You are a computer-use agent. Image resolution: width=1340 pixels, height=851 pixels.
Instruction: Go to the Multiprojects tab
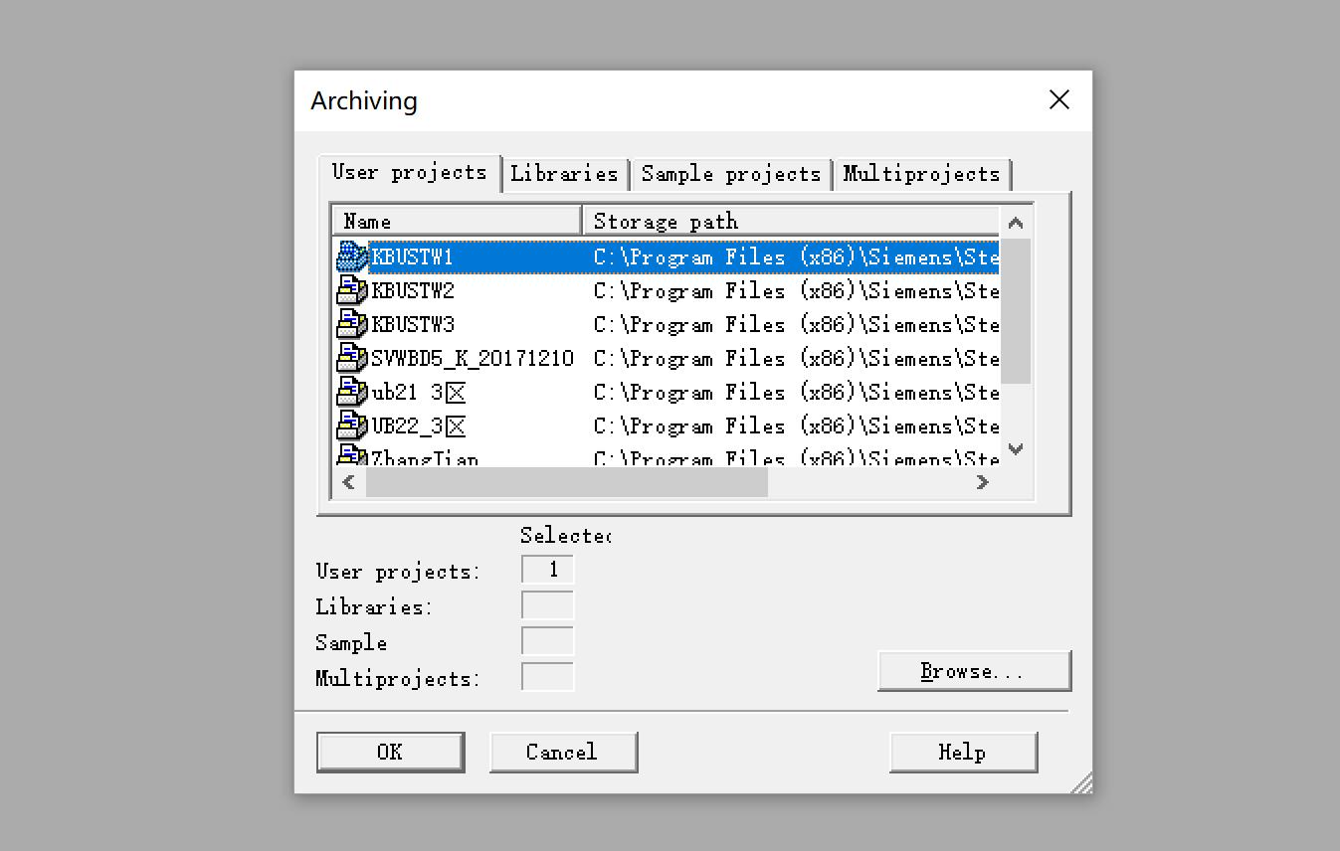[x=921, y=174]
